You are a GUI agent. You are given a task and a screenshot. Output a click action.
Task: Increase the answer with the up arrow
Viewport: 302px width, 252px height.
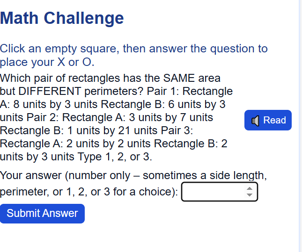tap(250, 189)
